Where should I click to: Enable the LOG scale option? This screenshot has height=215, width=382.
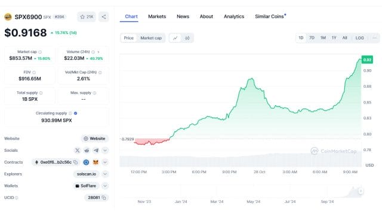[x=359, y=38]
